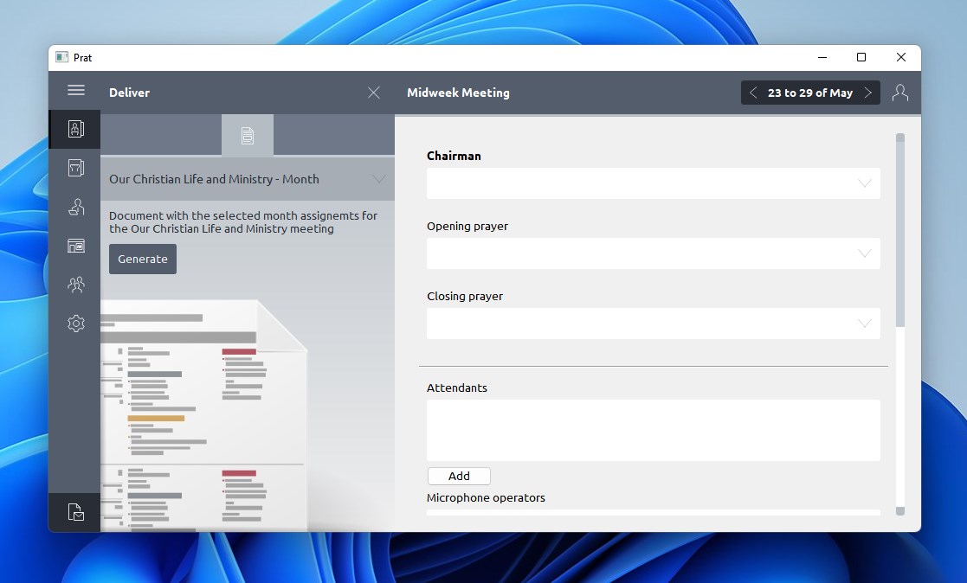Click the Midweek Meeting heading
The width and height of the screenshot is (967, 583).
[x=458, y=93]
